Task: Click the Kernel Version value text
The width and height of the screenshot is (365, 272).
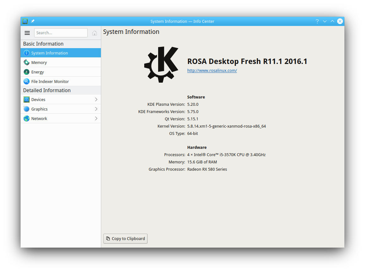Action: coord(226,126)
